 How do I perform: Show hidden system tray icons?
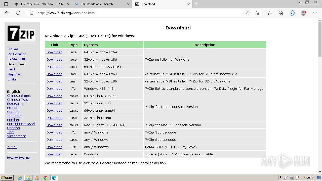point(280,178)
